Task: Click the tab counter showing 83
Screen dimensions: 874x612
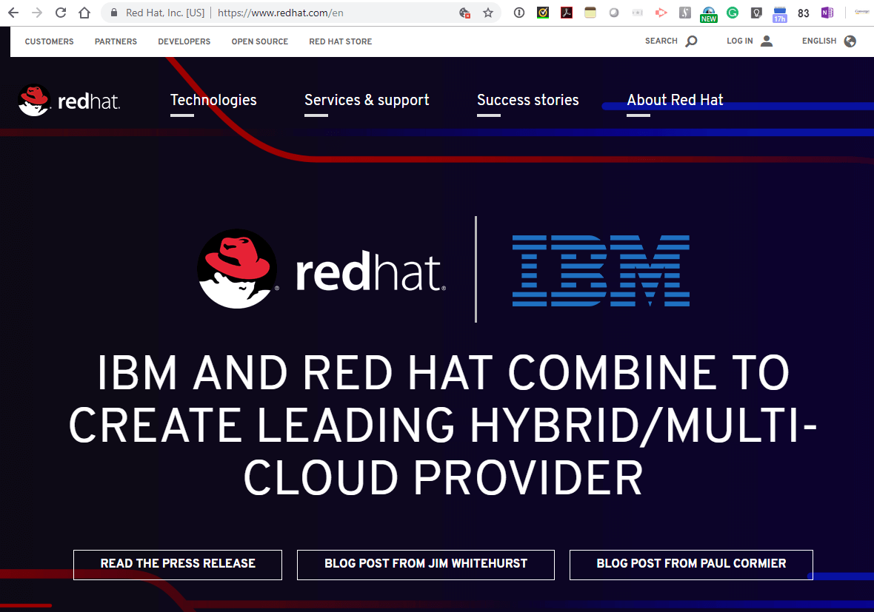Action: click(803, 13)
